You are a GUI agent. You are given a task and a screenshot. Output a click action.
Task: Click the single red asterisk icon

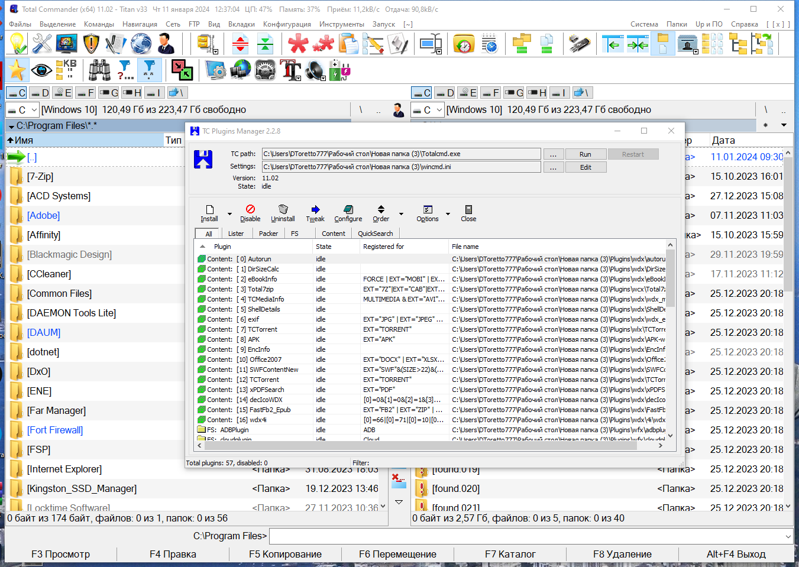coord(298,44)
